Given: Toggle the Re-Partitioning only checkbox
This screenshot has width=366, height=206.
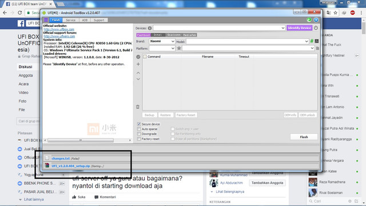Looking at the screenshot, I should click(173, 134).
